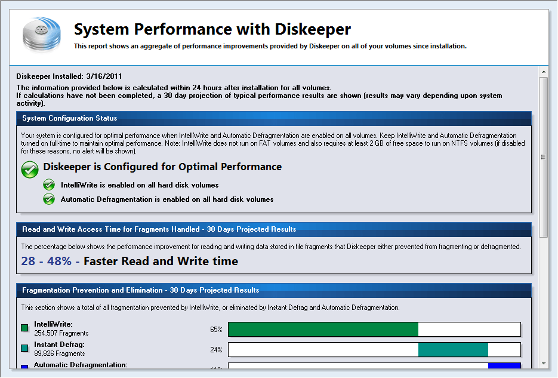Click the blue Automatic Defragmentation bar segment
558x378 pixels.
click(504, 366)
